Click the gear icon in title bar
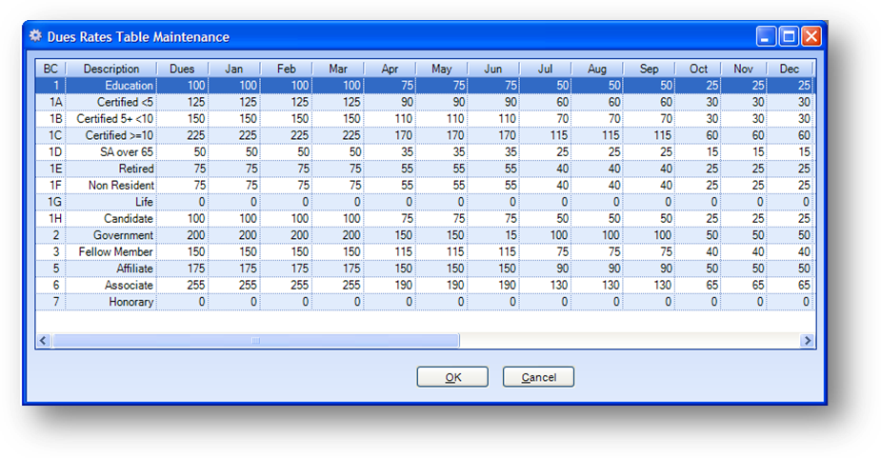This screenshot has height=458, width=881. pos(36,36)
